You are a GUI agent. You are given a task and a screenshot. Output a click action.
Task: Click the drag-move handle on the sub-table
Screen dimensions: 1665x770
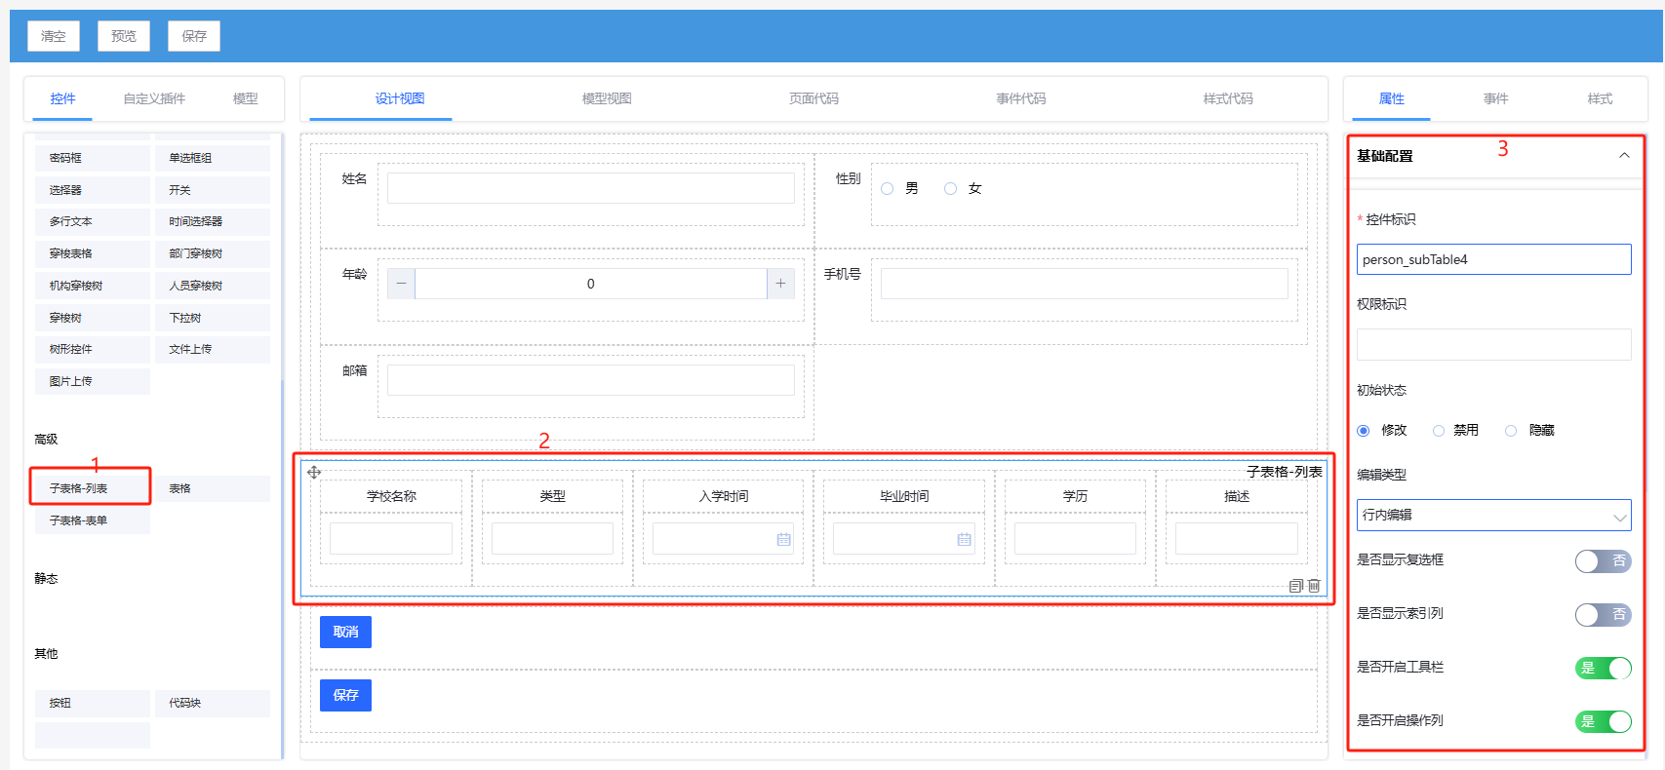click(314, 473)
